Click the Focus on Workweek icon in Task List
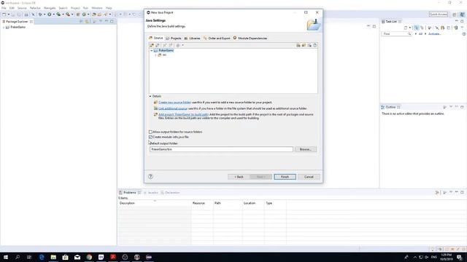 click(430, 28)
